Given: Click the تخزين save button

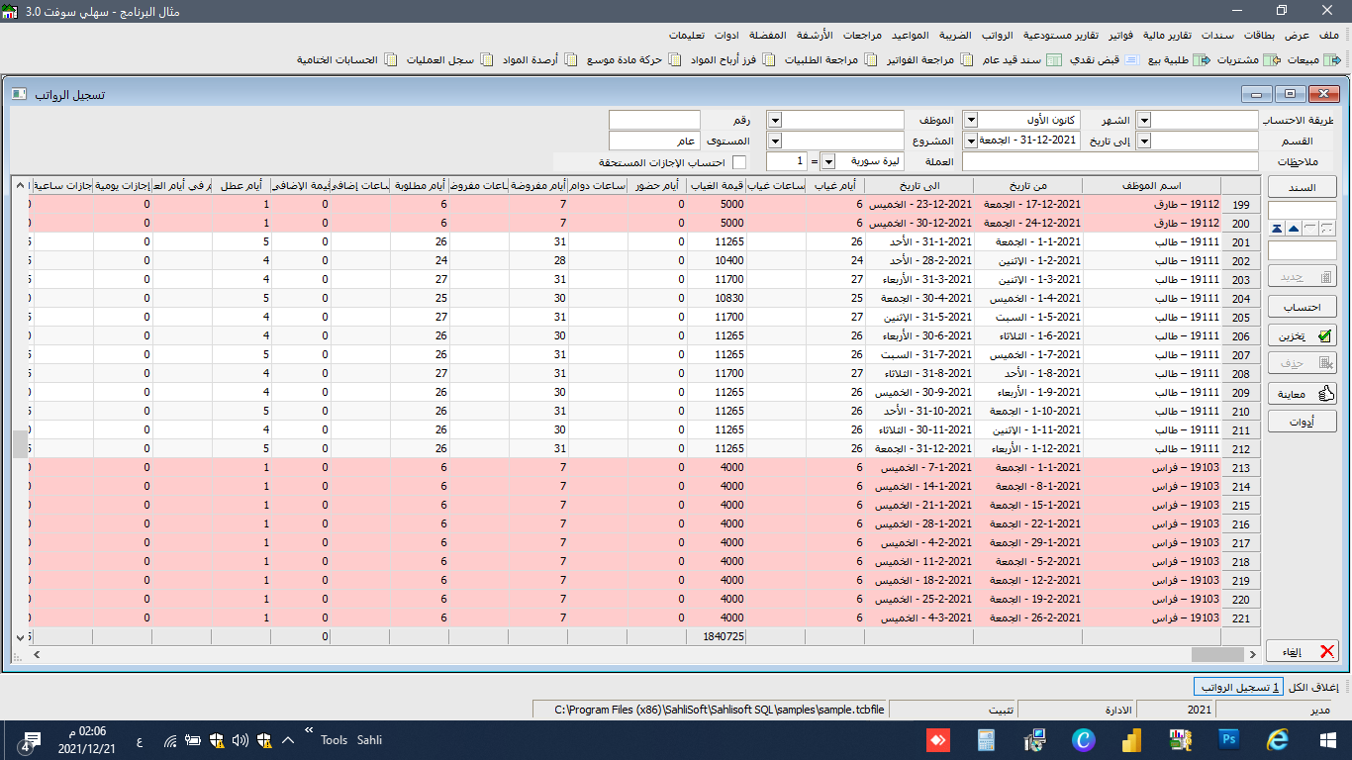Looking at the screenshot, I should pyautogui.click(x=1302, y=336).
